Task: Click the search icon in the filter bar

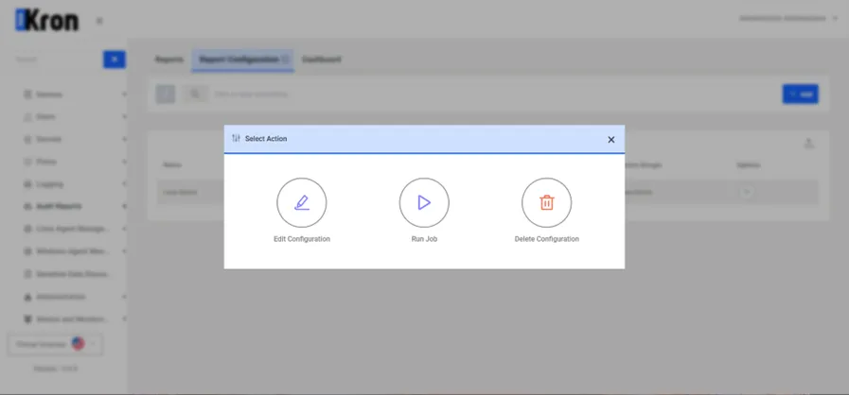Action: (195, 94)
